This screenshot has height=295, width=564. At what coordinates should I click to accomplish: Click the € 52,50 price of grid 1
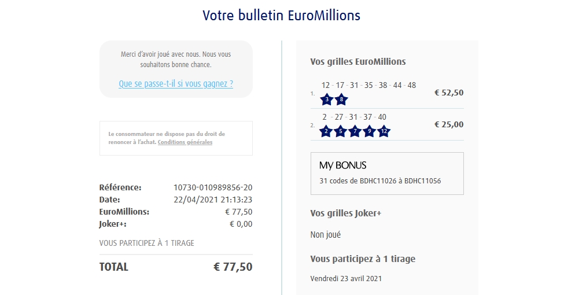coord(449,93)
